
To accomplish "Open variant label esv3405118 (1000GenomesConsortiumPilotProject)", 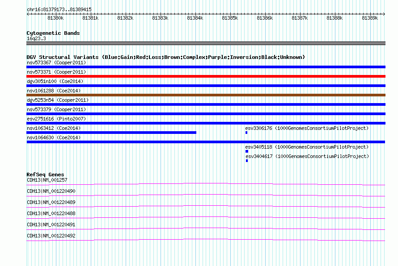I will pyautogui.click(x=307, y=147).
